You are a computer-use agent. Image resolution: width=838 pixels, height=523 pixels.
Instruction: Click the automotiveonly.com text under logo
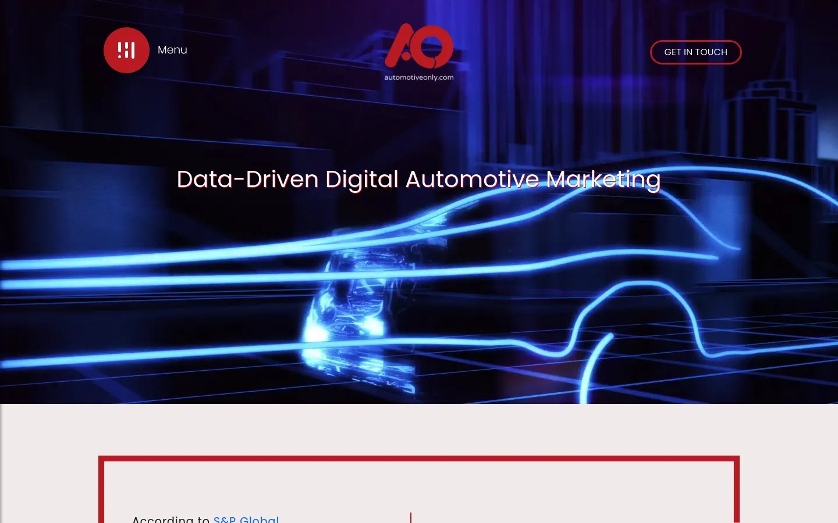(x=419, y=77)
